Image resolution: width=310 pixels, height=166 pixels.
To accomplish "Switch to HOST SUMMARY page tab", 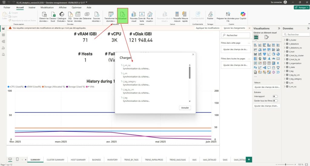I will (x=78, y=159).
